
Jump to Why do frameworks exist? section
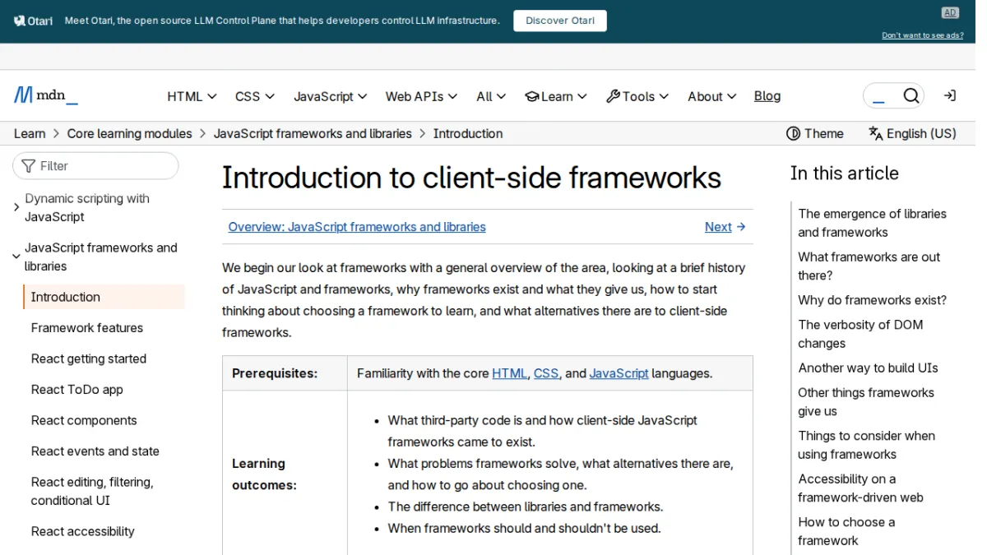point(872,300)
